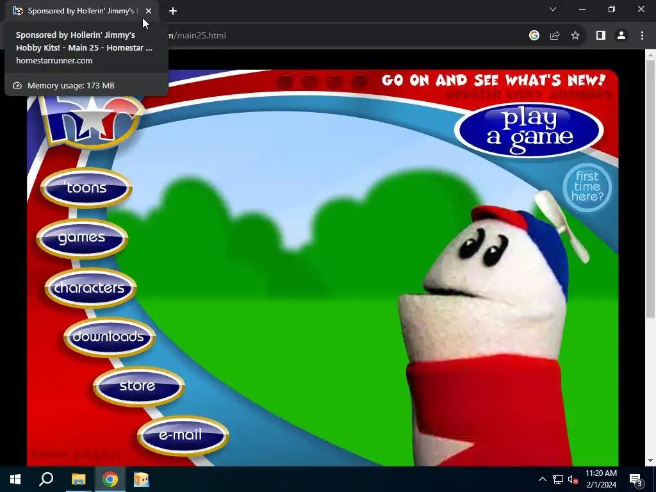Open Windows taskbar search
Screen dimensions: 656x492
point(46,479)
